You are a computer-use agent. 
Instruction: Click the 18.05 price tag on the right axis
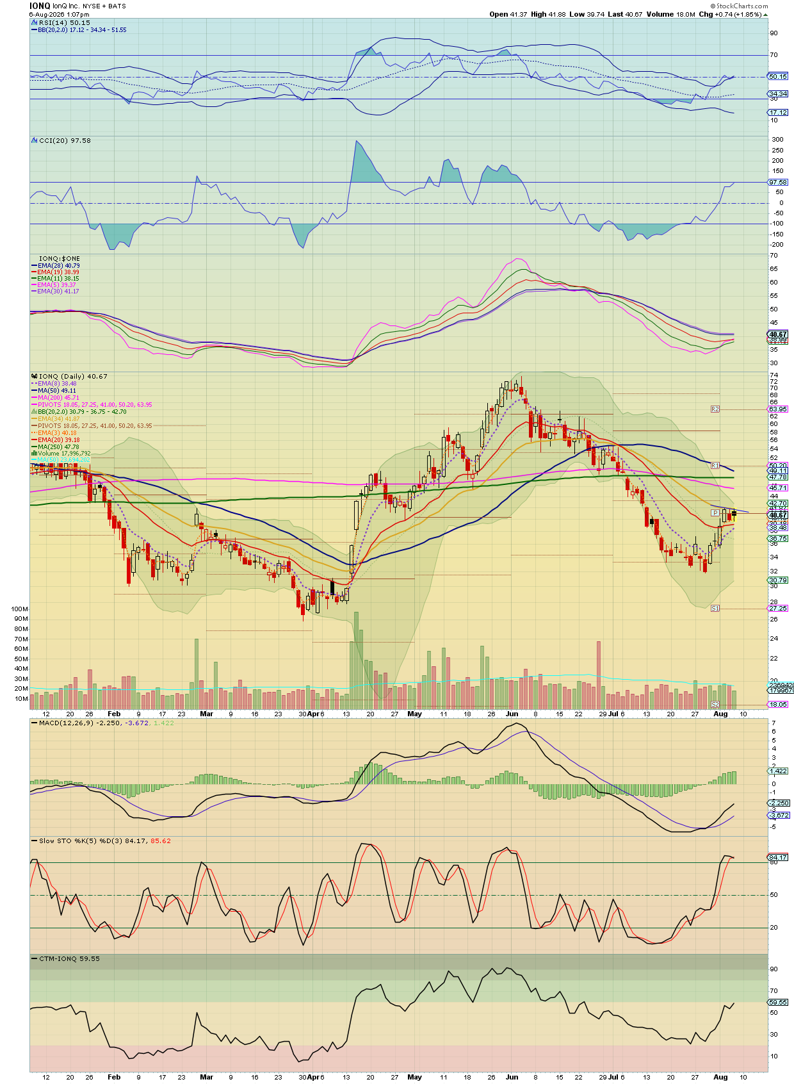click(x=778, y=704)
